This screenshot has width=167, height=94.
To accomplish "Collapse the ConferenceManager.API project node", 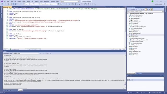I will click(128, 15).
